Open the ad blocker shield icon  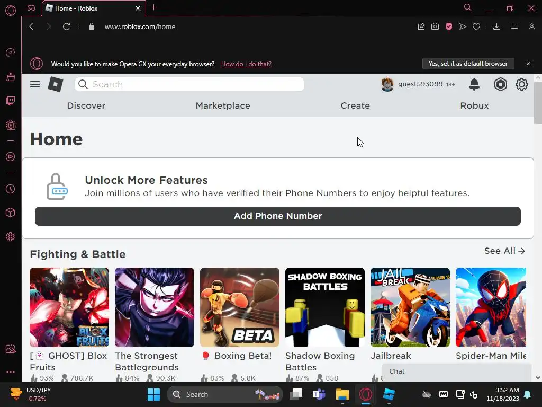[449, 26]
